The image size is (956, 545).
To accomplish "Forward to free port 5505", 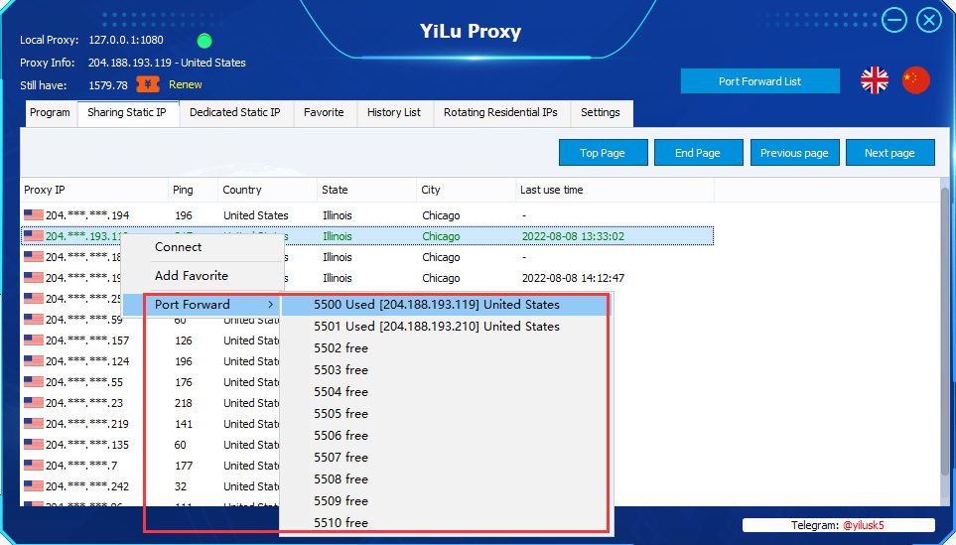I will (445, 413).
